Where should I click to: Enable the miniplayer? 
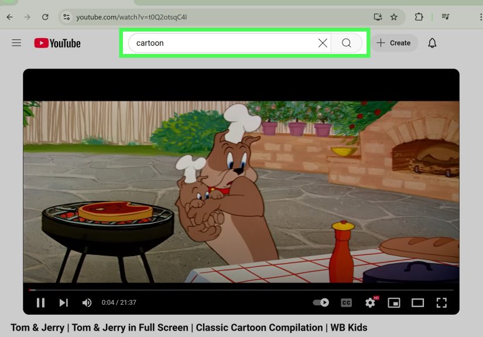(394, 303)
